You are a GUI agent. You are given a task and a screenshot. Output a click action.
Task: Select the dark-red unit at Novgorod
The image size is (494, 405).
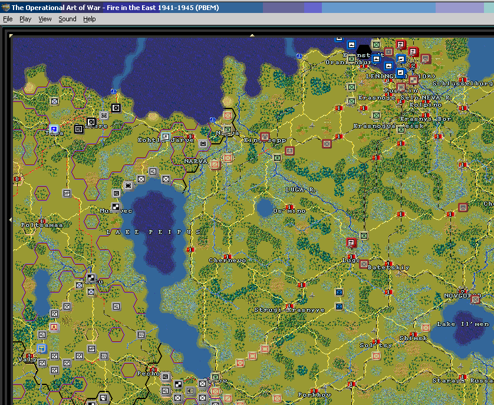point(475,299)
